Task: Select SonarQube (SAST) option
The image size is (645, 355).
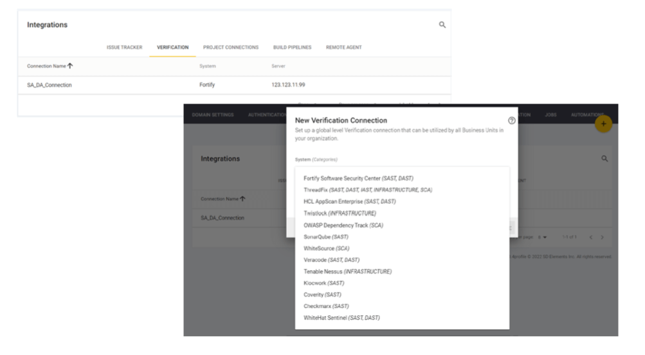Action: (326, 237)
